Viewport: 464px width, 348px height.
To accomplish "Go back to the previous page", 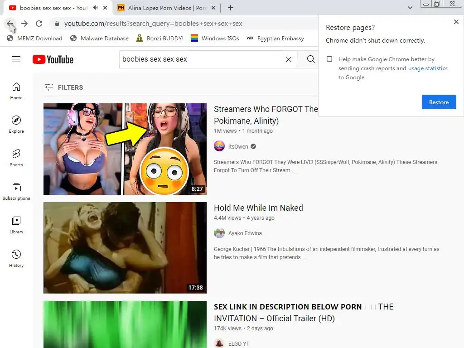I will (10, 24).
